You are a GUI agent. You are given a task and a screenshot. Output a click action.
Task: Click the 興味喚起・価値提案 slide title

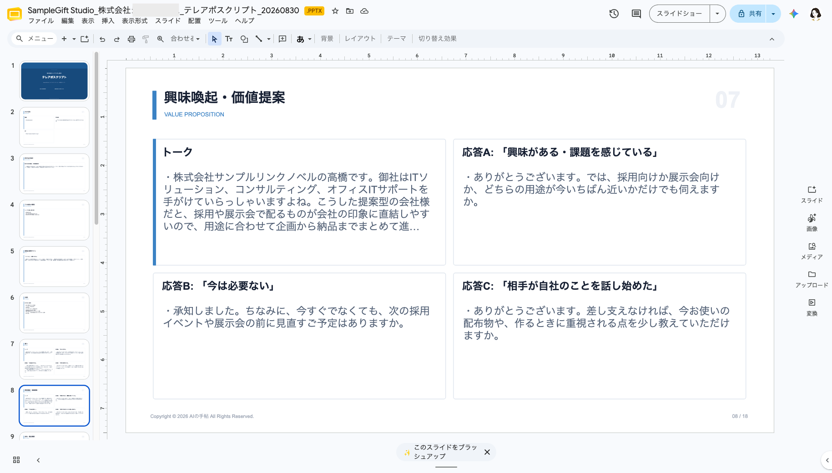(224, 97)
